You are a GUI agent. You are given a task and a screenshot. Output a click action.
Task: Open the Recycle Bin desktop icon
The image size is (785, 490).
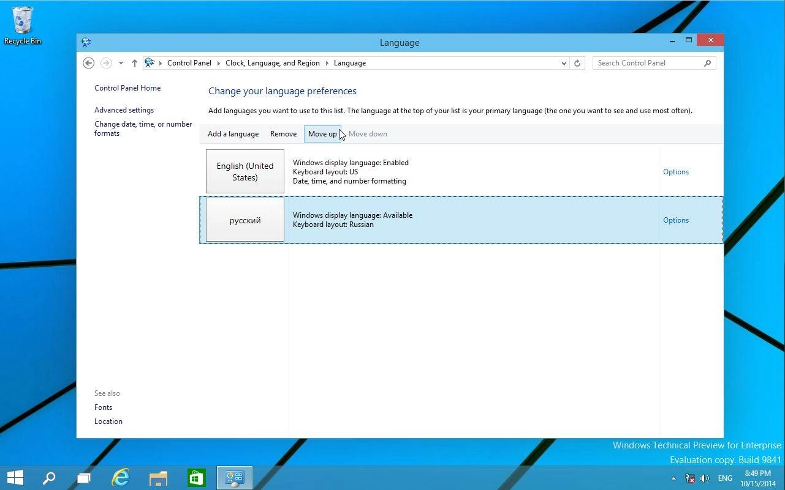click(22, 25)
